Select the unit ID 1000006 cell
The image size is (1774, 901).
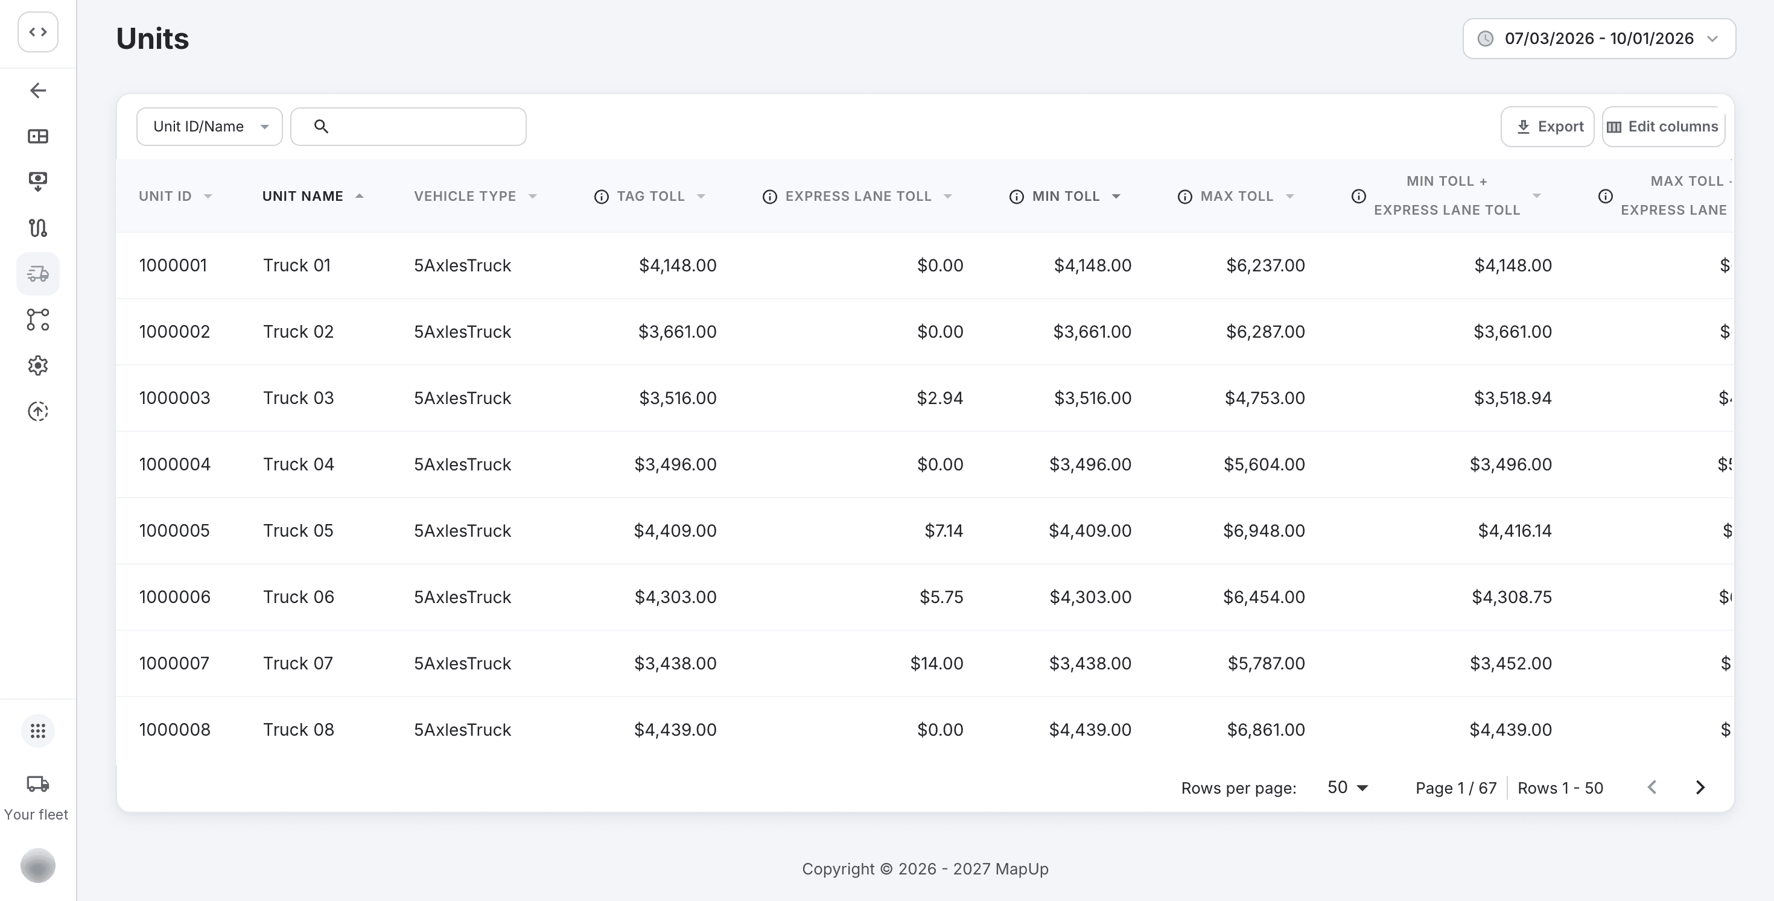[174, 597]
